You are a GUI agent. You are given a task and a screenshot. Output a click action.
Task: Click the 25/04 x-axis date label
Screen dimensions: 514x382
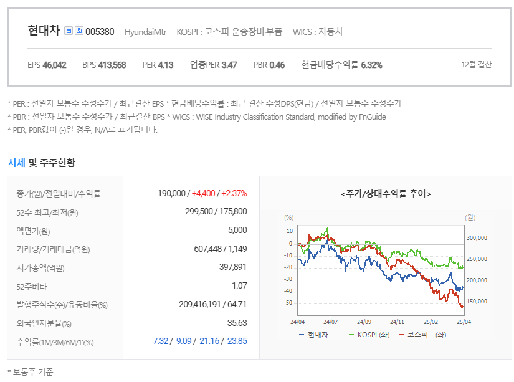pos(464,322)
